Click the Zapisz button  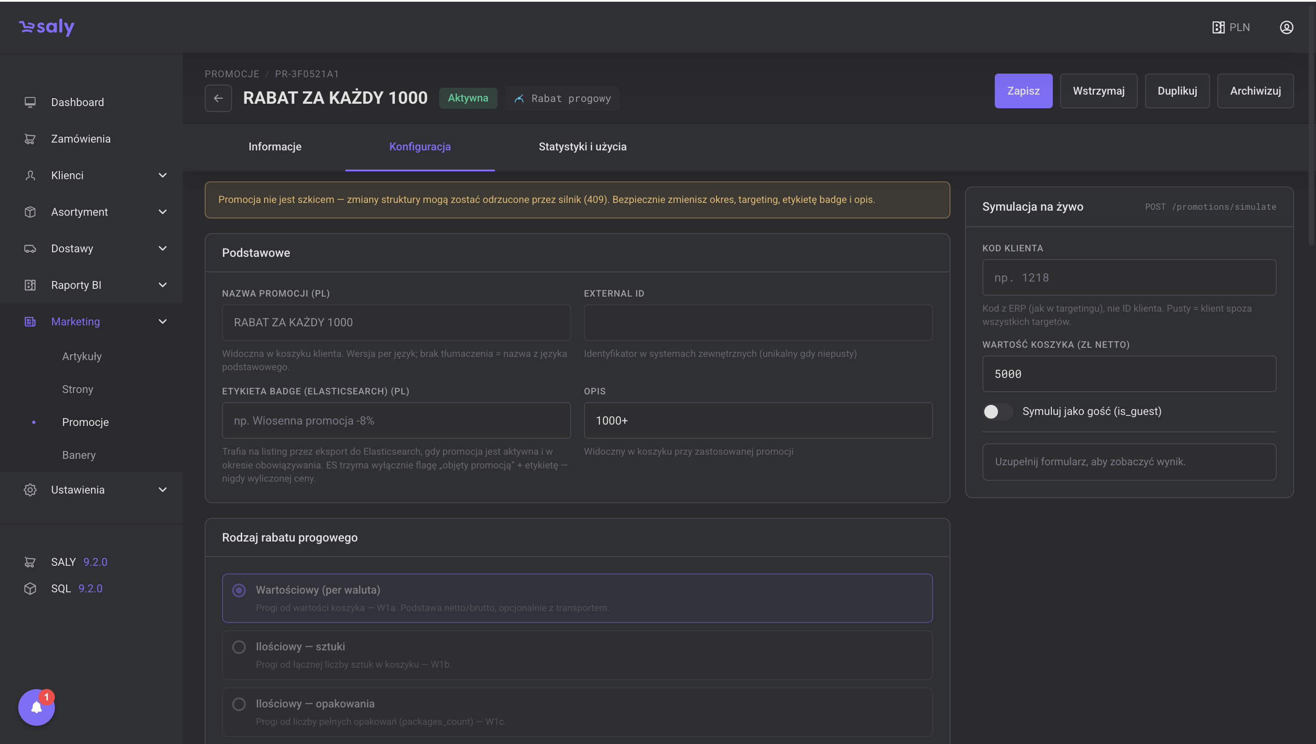(x=1023, y=91)
